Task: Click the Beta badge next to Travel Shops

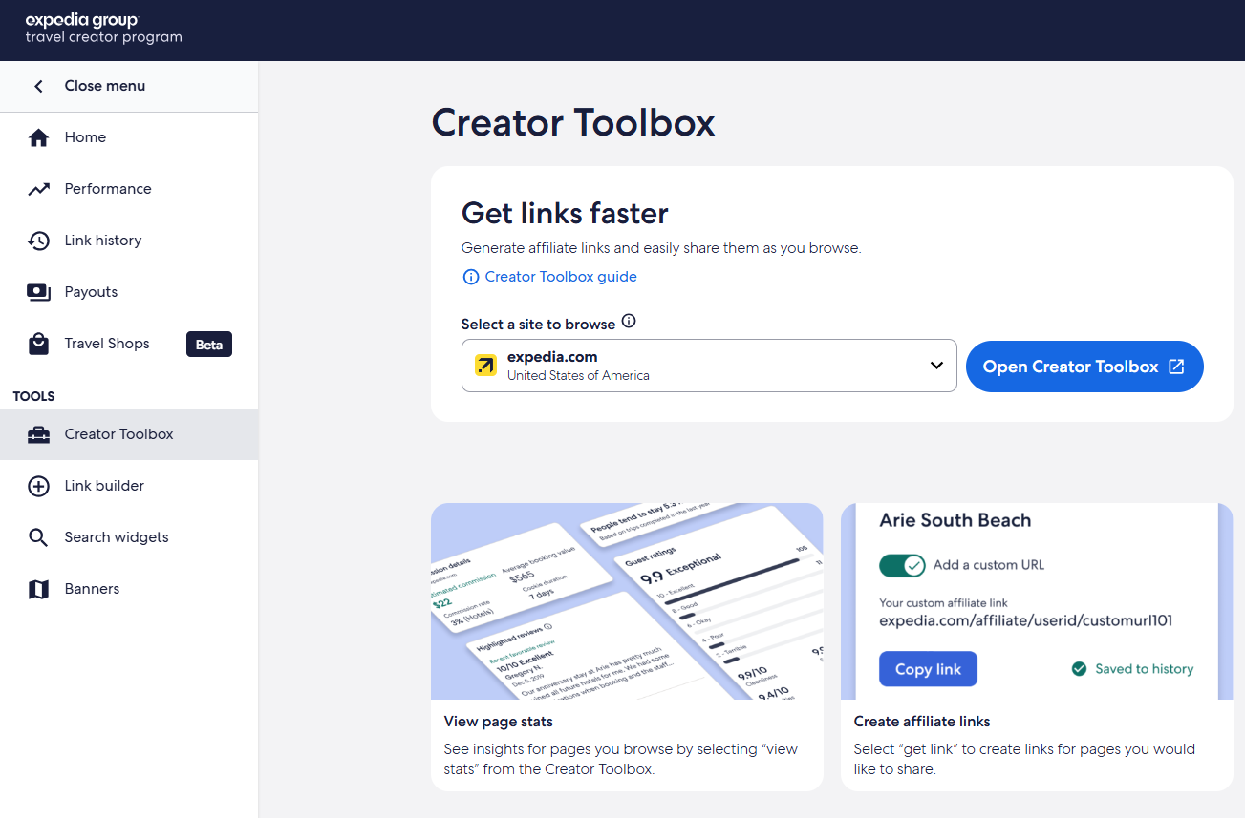Action: (x=208, y=345)
